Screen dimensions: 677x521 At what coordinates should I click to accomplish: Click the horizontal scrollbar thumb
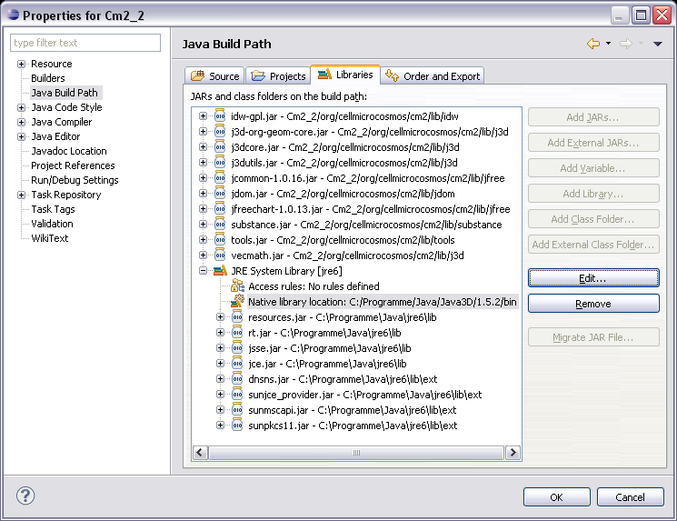pyautogui.click(x=356, y=452)
